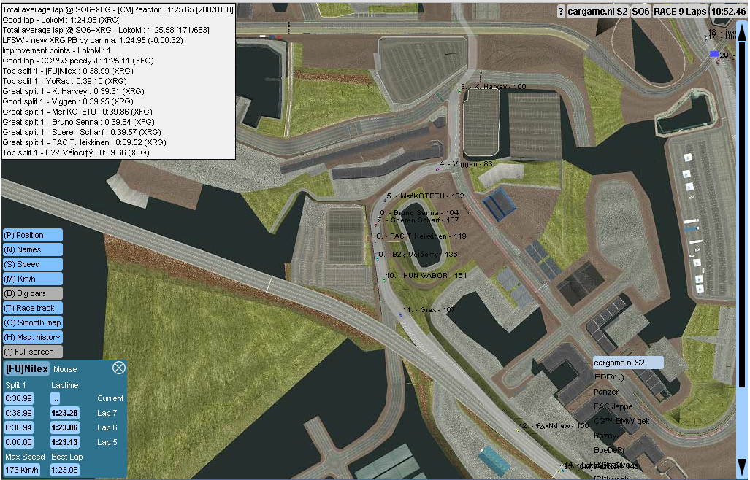The width and height of the screenshot is (750, 480).
Task: Click the 'Great split 1 - Soeren Scharf' message
Action: (x=82, y=132)
